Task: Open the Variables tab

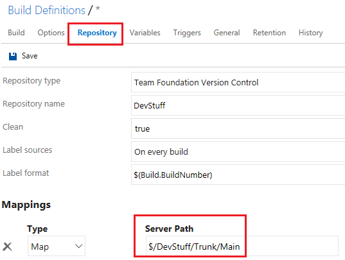Action: point(145,33)
